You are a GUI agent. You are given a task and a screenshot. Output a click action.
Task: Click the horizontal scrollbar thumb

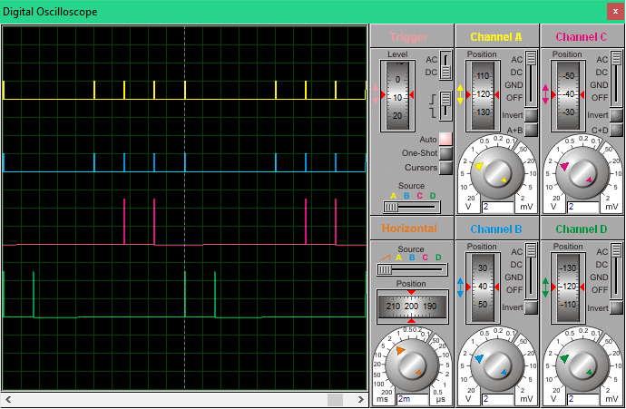coord(335,399)
